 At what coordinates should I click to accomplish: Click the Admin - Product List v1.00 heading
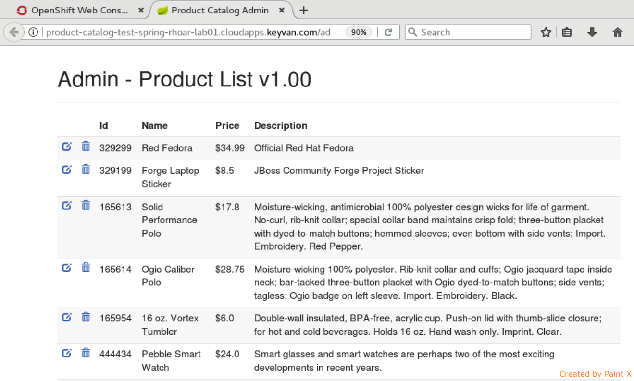pyautogui.click(x=185, y=79)
